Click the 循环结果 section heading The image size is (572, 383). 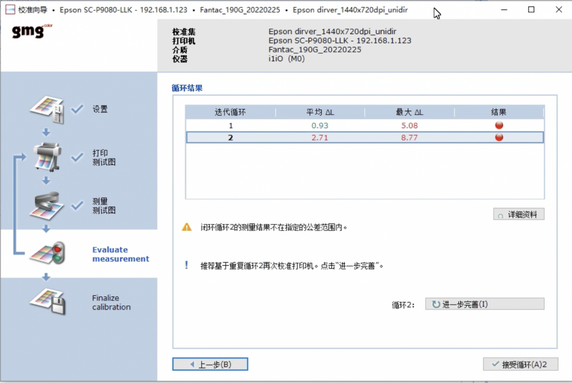click(x=187, y=88)
